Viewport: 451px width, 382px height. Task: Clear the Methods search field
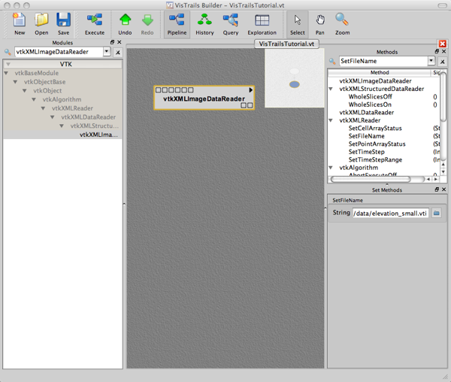443,62
